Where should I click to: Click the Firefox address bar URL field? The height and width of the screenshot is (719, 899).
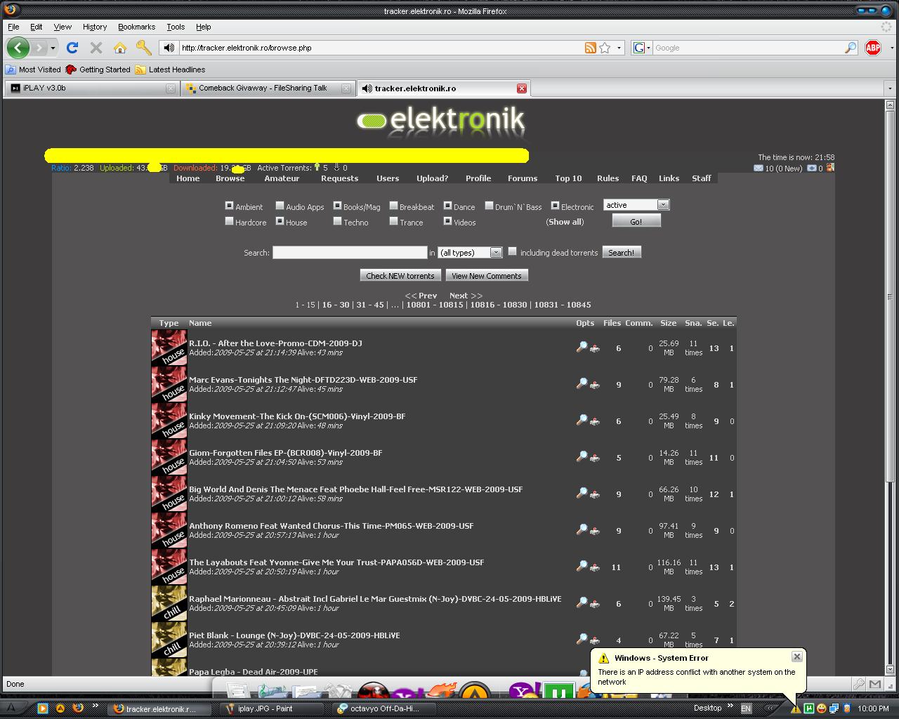[x=379, y=48]
